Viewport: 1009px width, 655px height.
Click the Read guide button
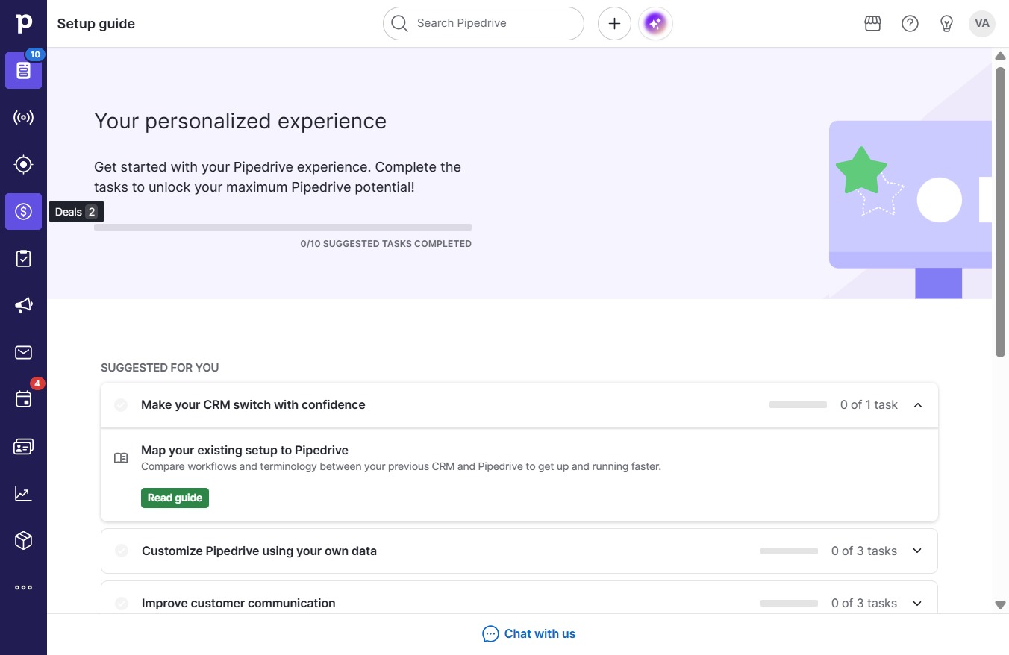click(175, 498)
